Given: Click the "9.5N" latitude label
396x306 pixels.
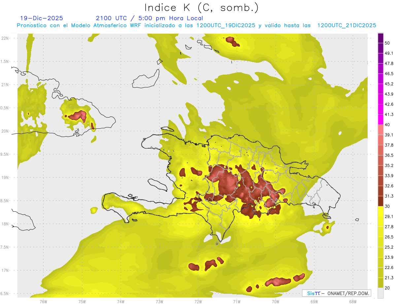Looking at the screenshot, I should [x=4, y=154].
